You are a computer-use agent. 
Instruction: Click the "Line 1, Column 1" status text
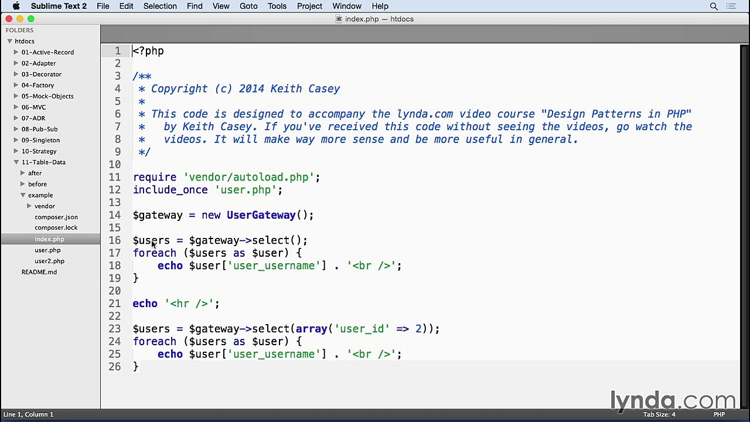(x=28, y=414)
